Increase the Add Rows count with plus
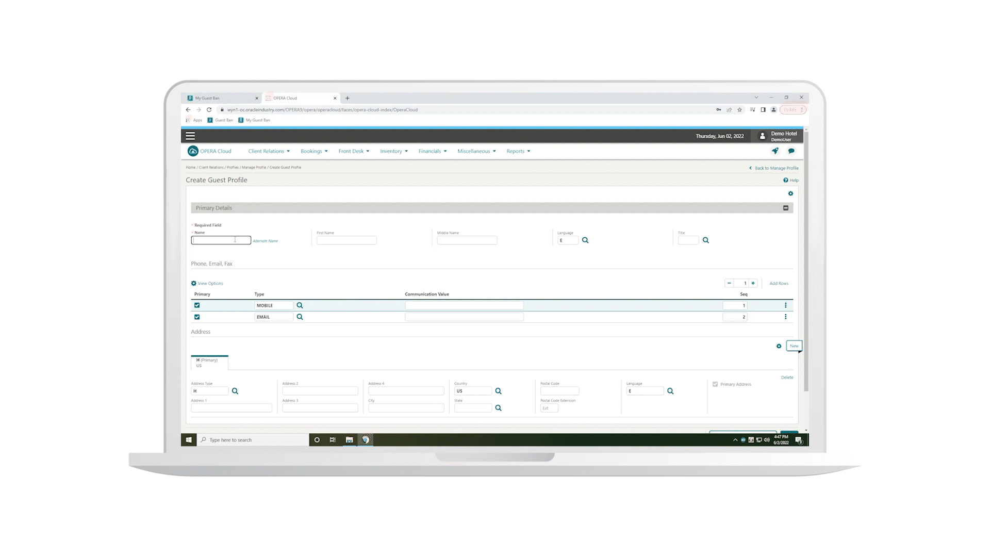This screenshot has width=990, height=557. (x=753, y=283)
